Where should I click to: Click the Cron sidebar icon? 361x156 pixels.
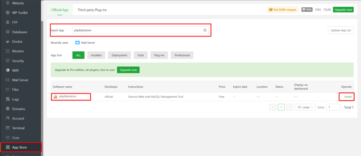[8, 138]
